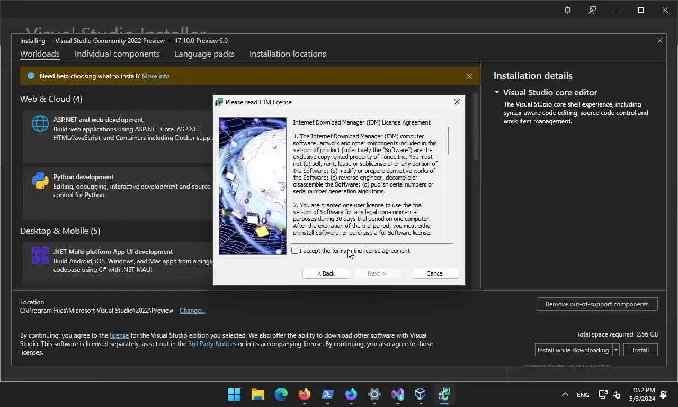Click Back in IDM license dialog
This screenshot has height=407, width=678.
click(326, 273)
